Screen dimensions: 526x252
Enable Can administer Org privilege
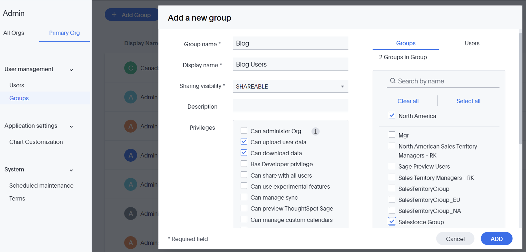(244, 130)
